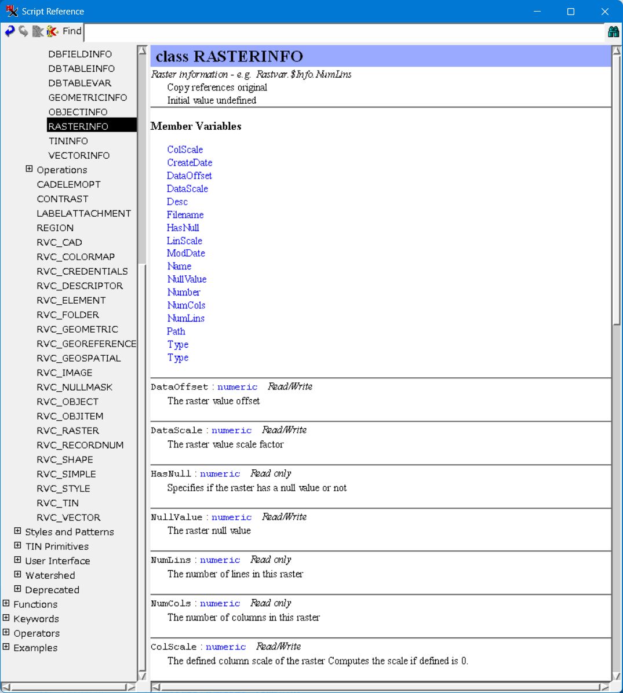
Task: Expand the Examples section
Action: (x=6, y=647)
